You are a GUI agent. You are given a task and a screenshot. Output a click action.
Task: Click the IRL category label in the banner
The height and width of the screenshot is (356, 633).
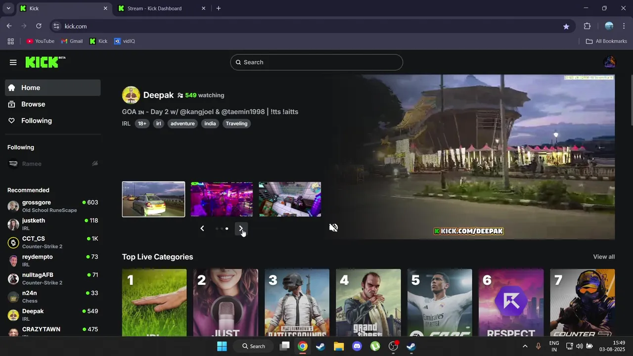126,124
